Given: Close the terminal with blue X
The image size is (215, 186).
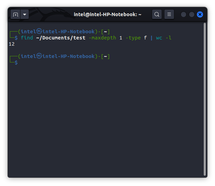Looking at the screenshot, I should coord(200,14).
